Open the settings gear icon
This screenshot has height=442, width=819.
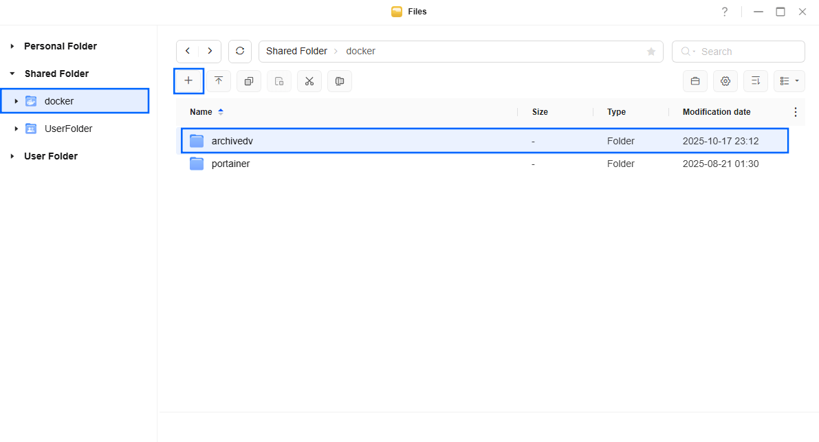[725, 81]
